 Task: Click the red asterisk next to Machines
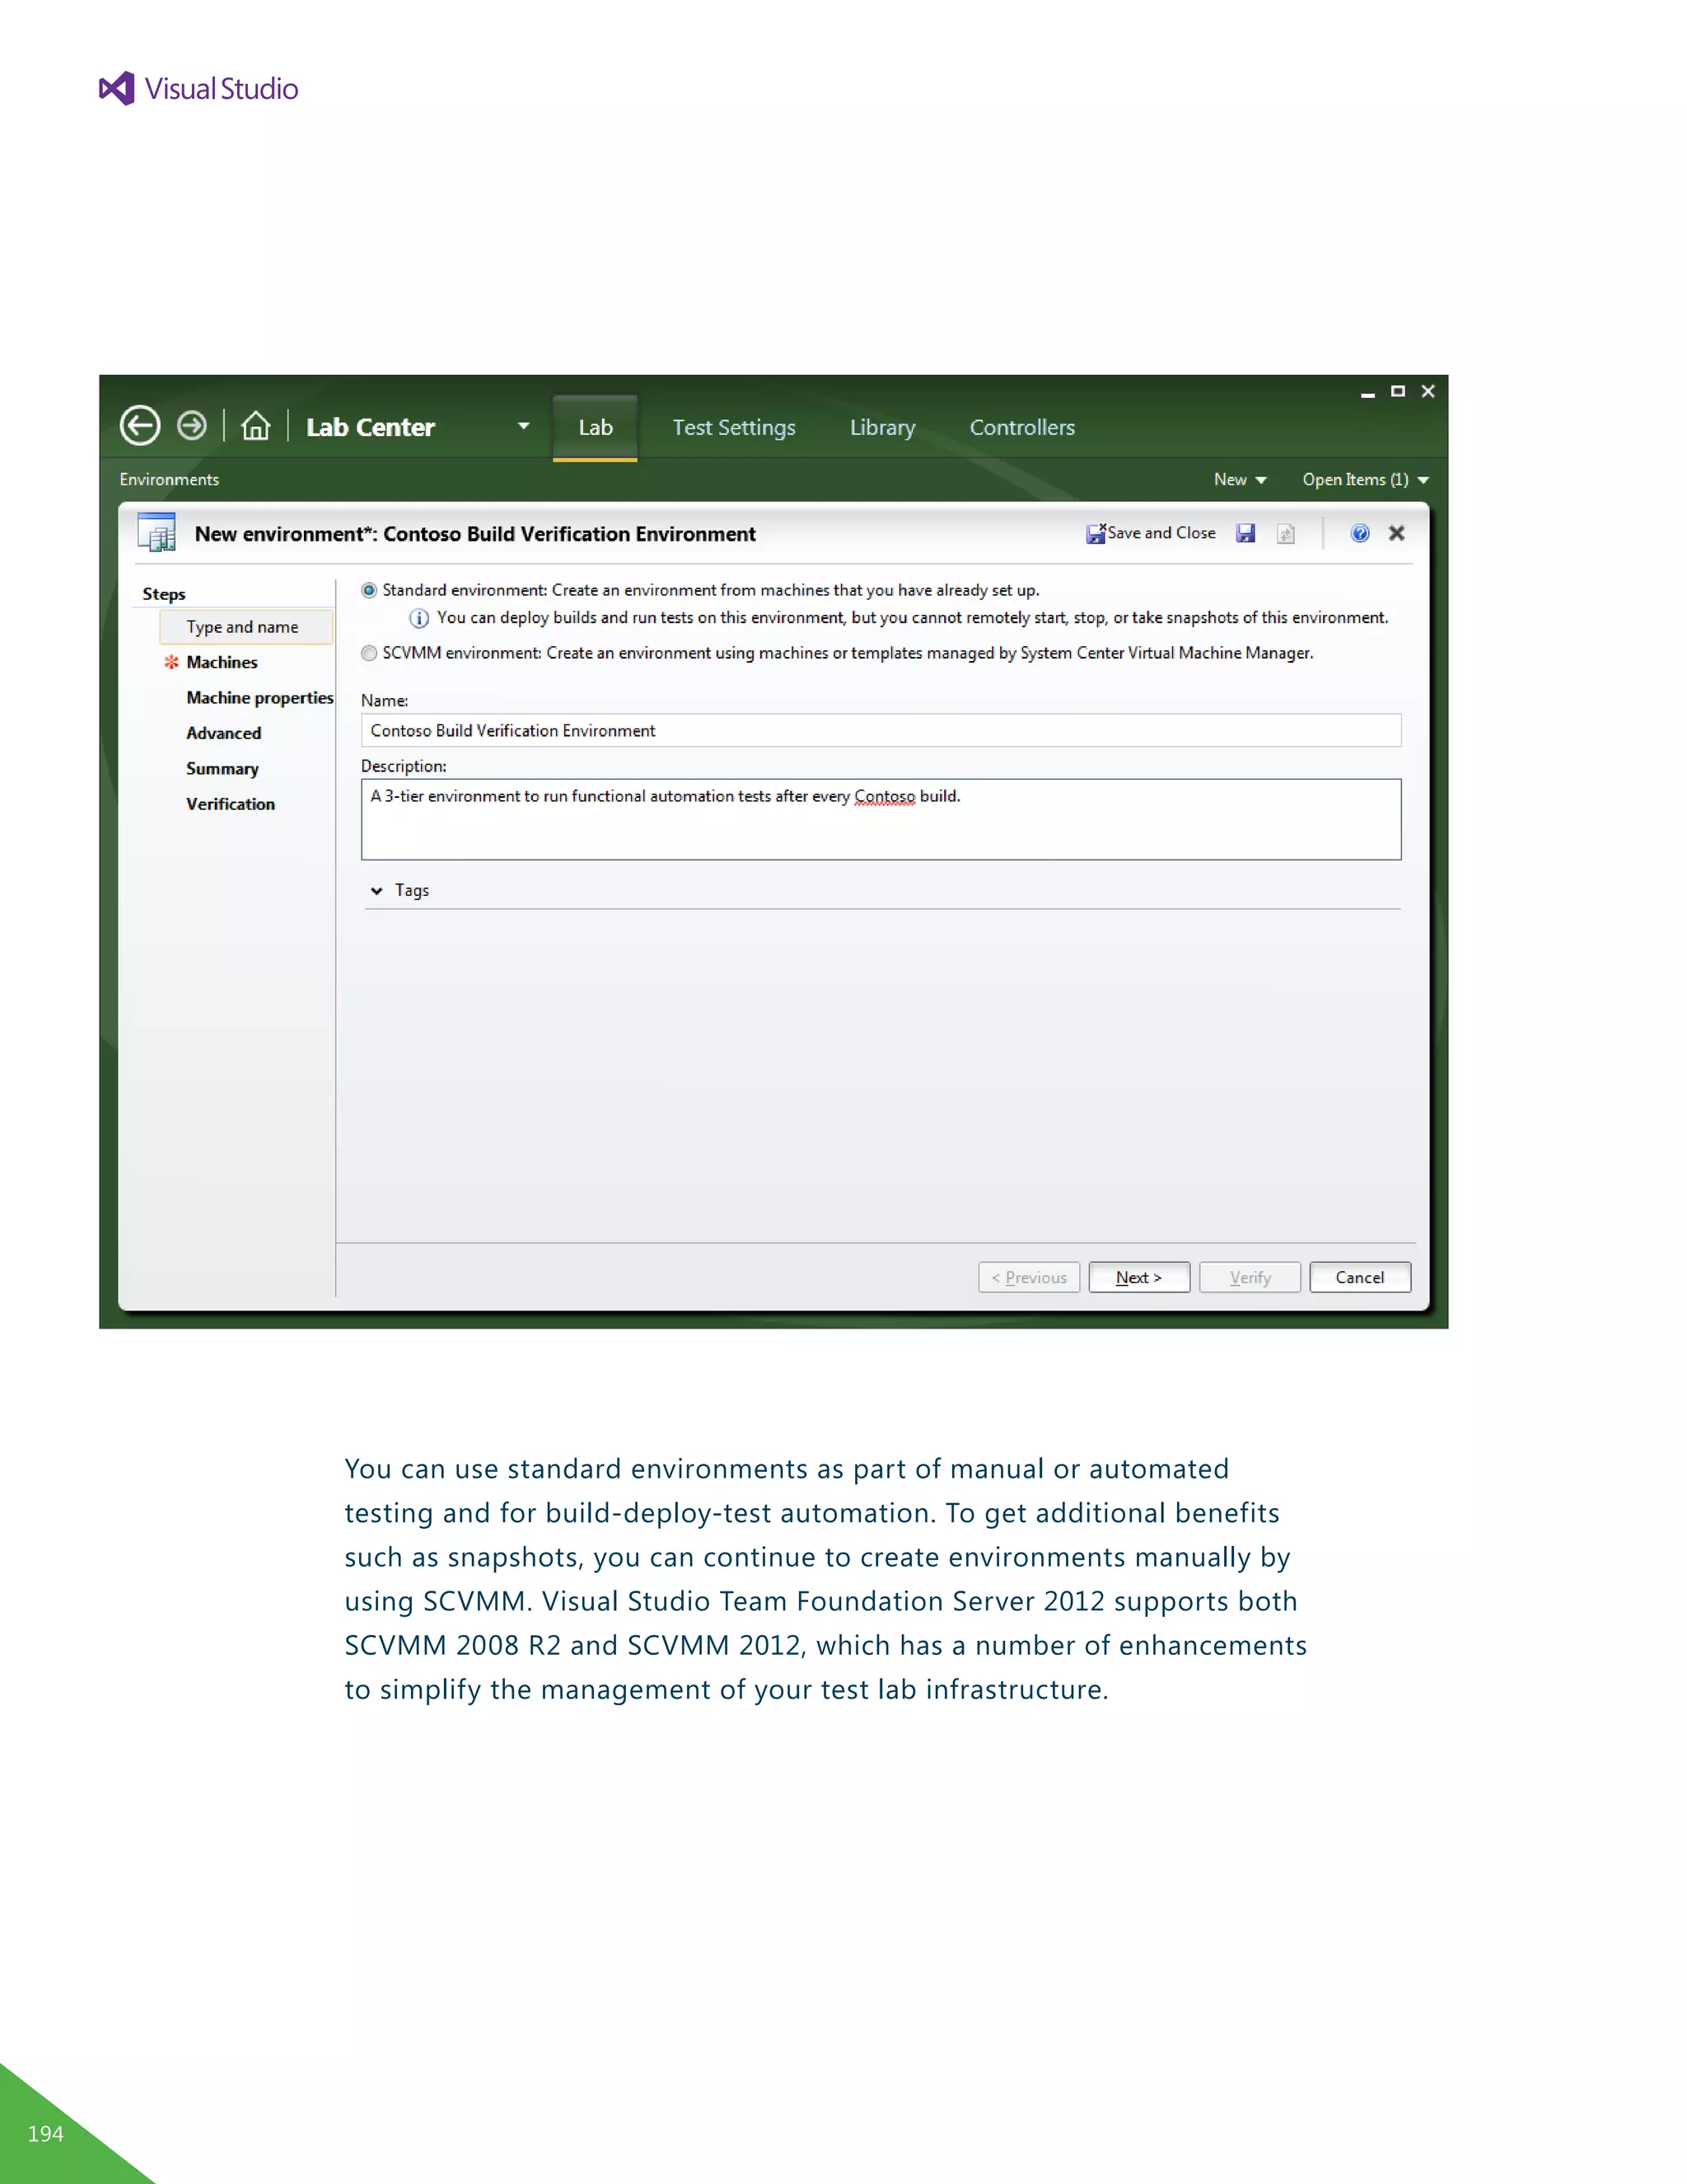pyautogui.click(x=171, y=662)
